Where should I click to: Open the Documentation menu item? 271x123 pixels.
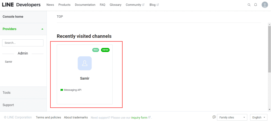pyautogui.click(x=85, y=5)
